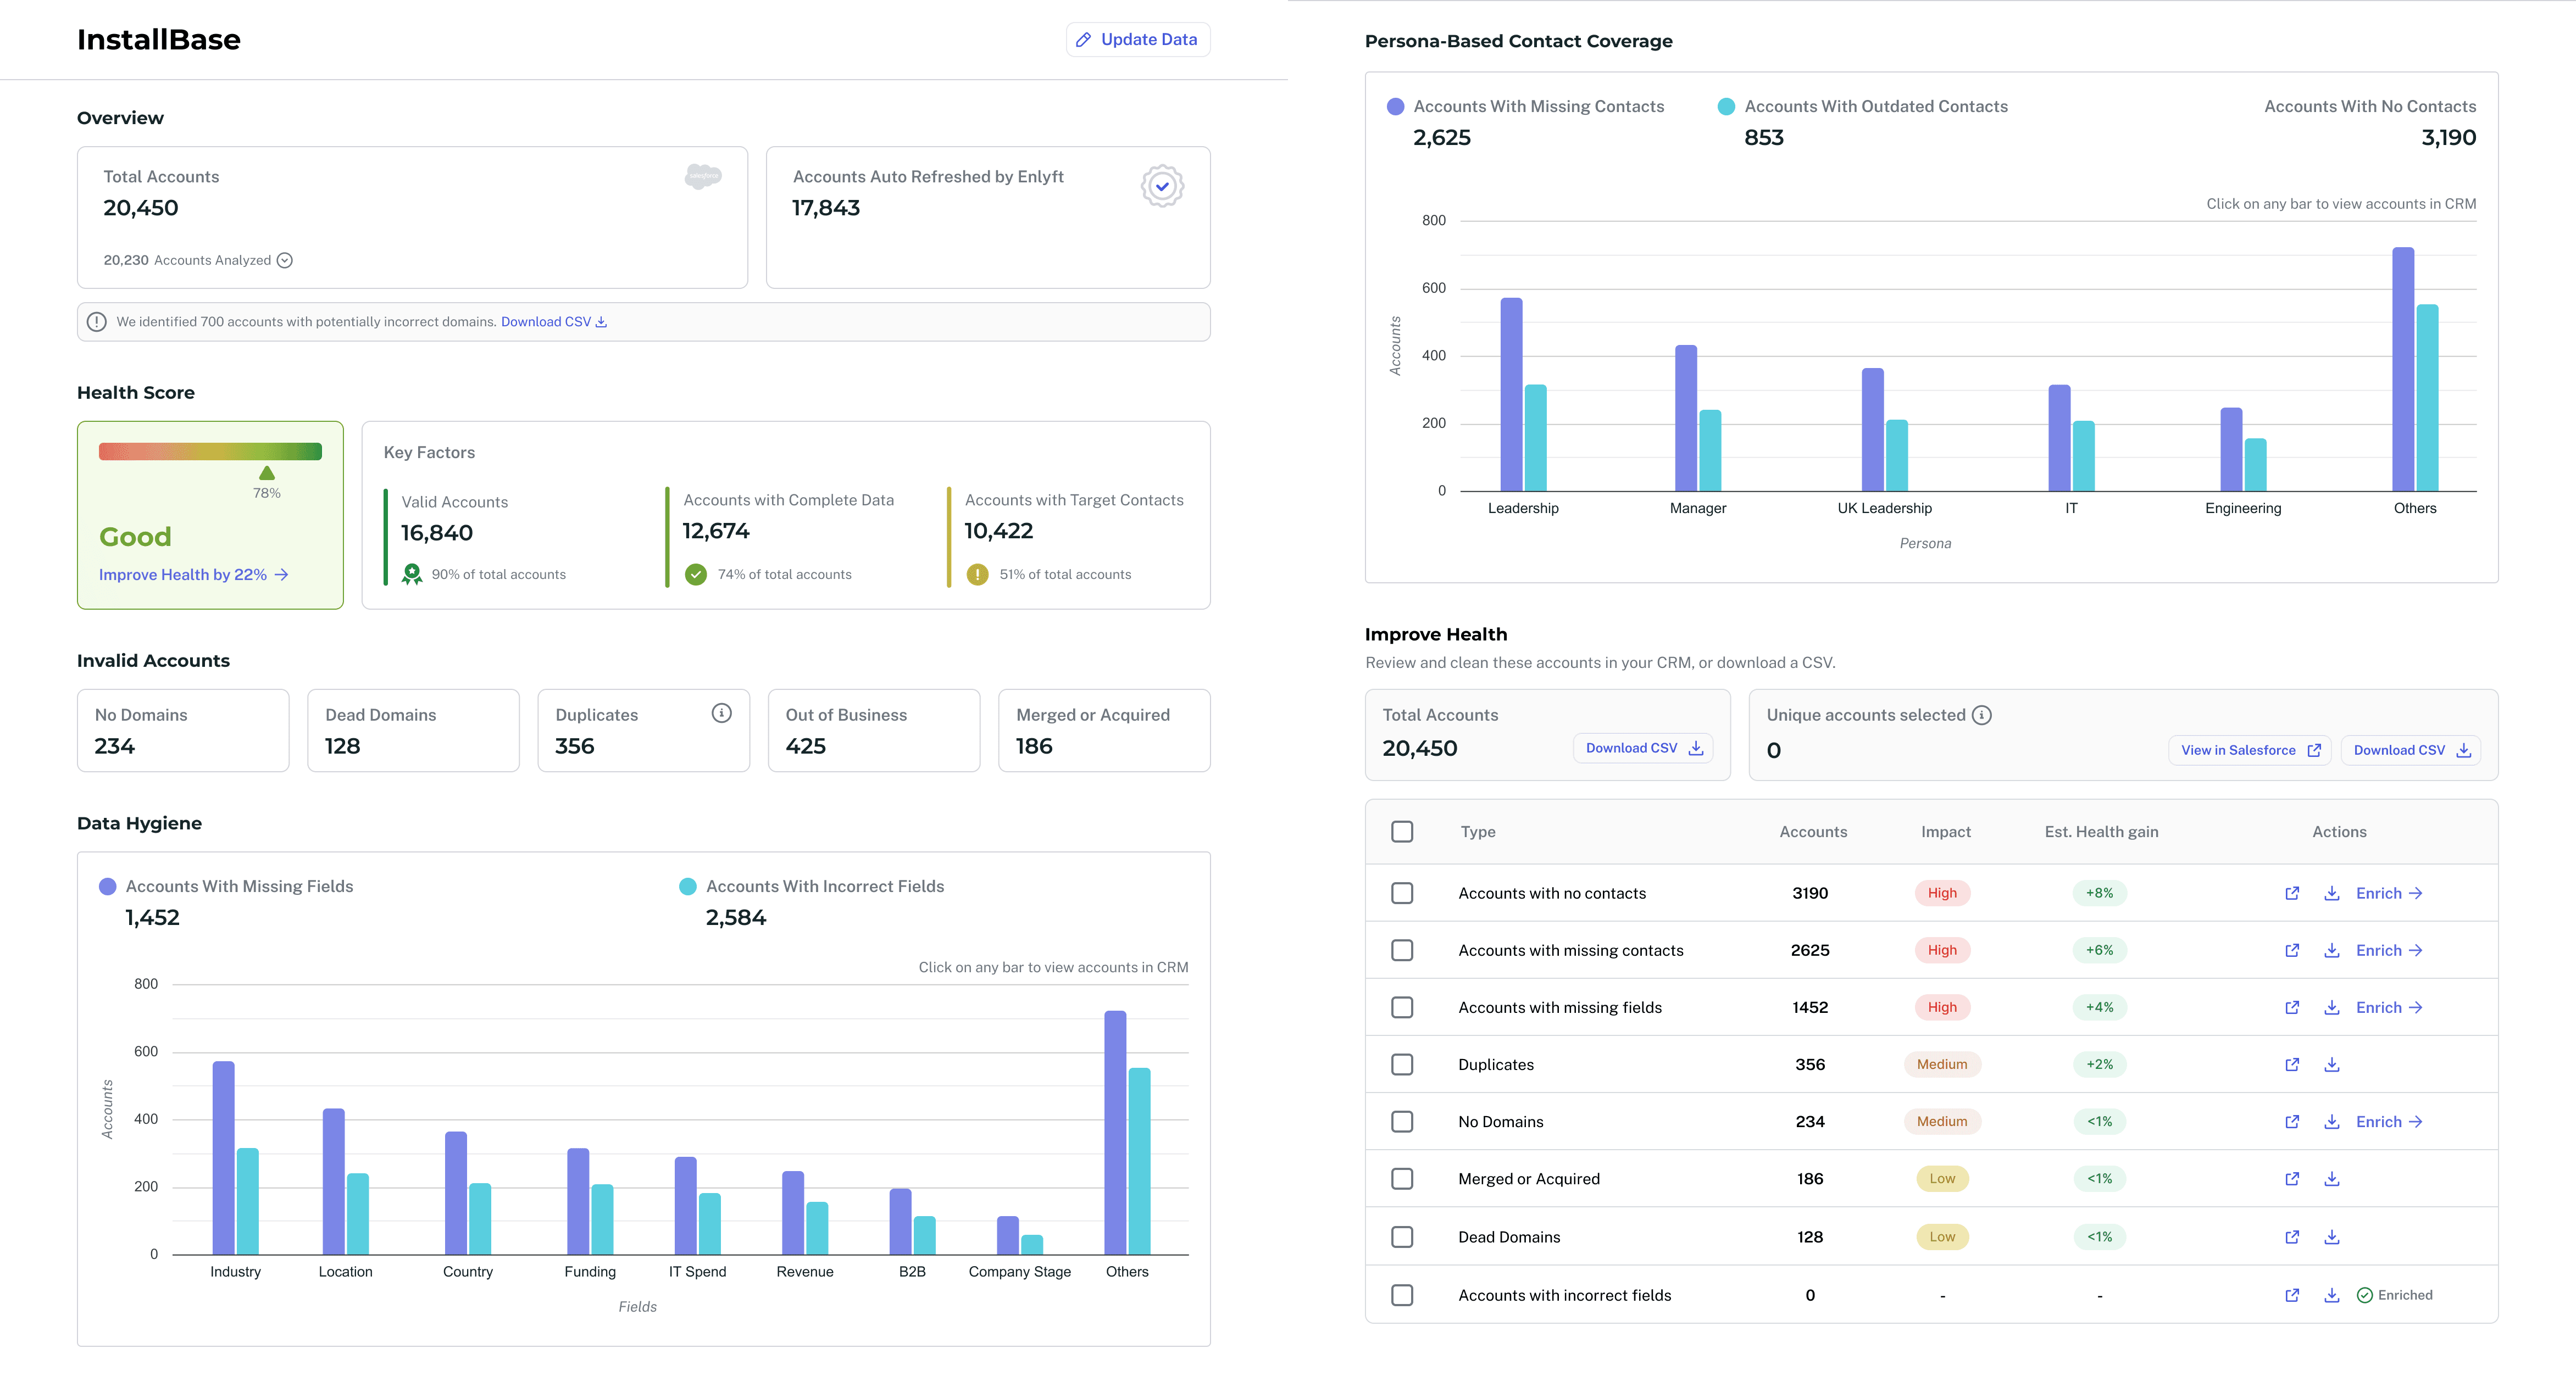Click the View in Salesforce button

pos(2249,750)
